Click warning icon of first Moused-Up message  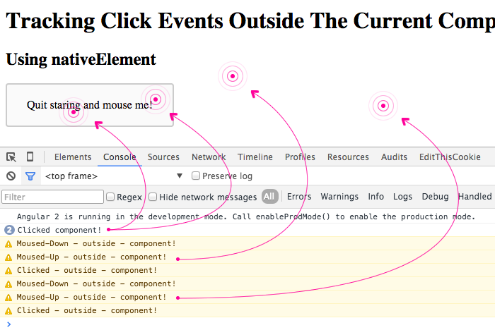click(x=8, y=257)
